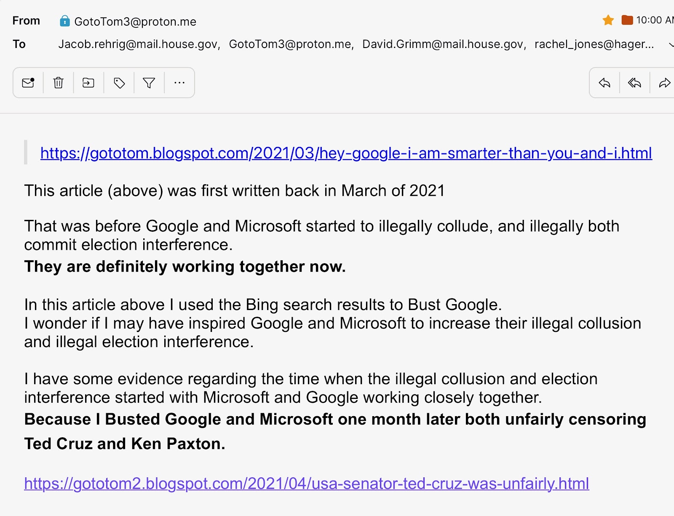The height and width of the screenshot is (516, 674).
Task: Toggle the star on this message
Action: [x=608, y=20]
